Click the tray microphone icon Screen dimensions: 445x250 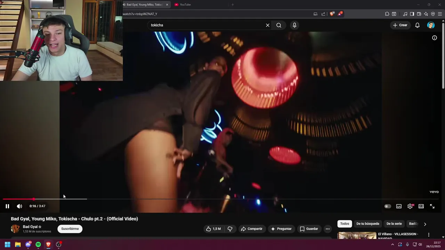coord(407,244)
